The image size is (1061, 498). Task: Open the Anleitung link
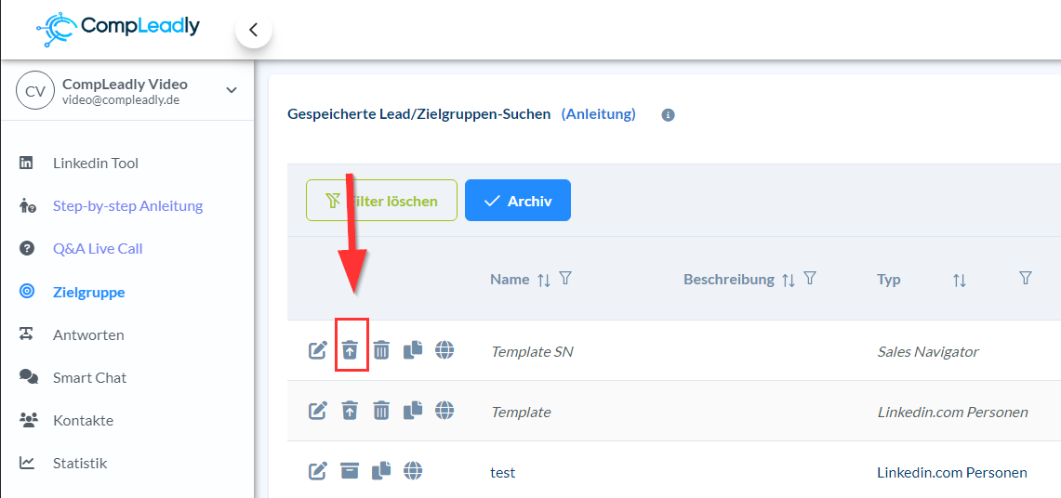point(598,114)
